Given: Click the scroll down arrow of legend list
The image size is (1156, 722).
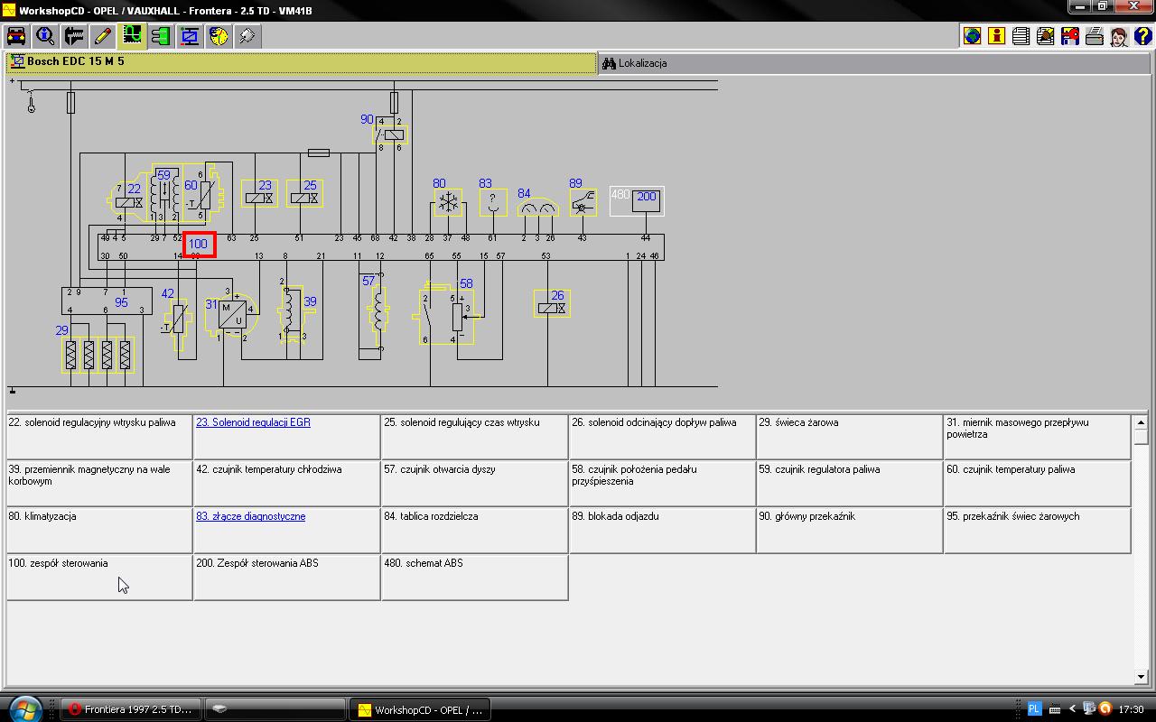Looking at the screenshot, I should tap(1141, 676).
